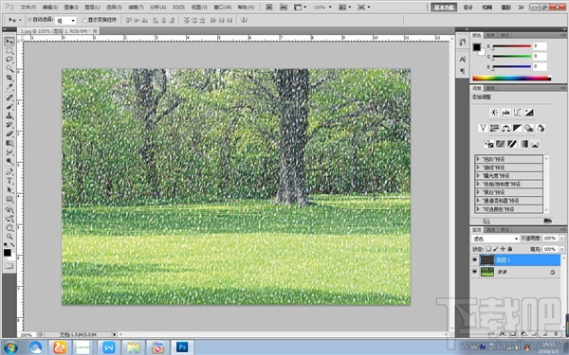Image resolution: width=569 pixels, height=355 pixels.
Task: Select the Dodge tool
Action: (x=9, y=161)
